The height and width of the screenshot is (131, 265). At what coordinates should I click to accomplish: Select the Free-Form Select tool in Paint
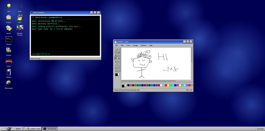(116, 49)
